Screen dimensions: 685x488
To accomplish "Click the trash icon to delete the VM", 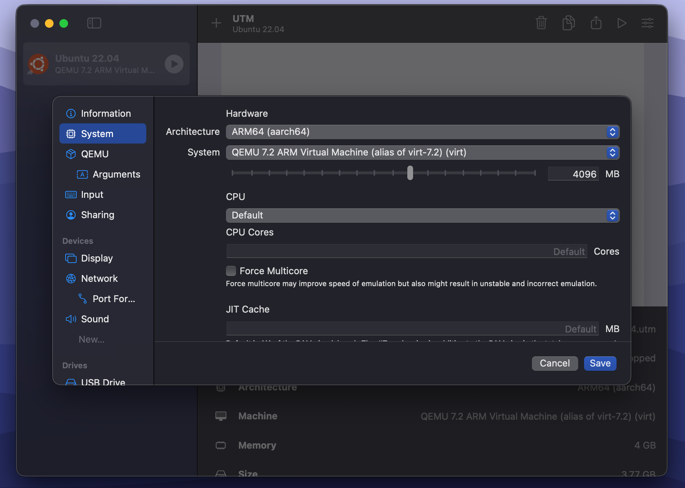I will pyautogui.click(x=541, y=23).
